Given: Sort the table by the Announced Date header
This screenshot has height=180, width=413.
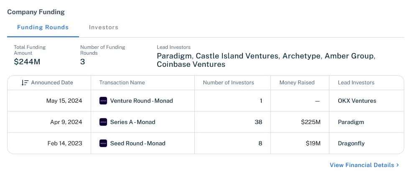Looking at the screenshot, I should tap(52, 83).
